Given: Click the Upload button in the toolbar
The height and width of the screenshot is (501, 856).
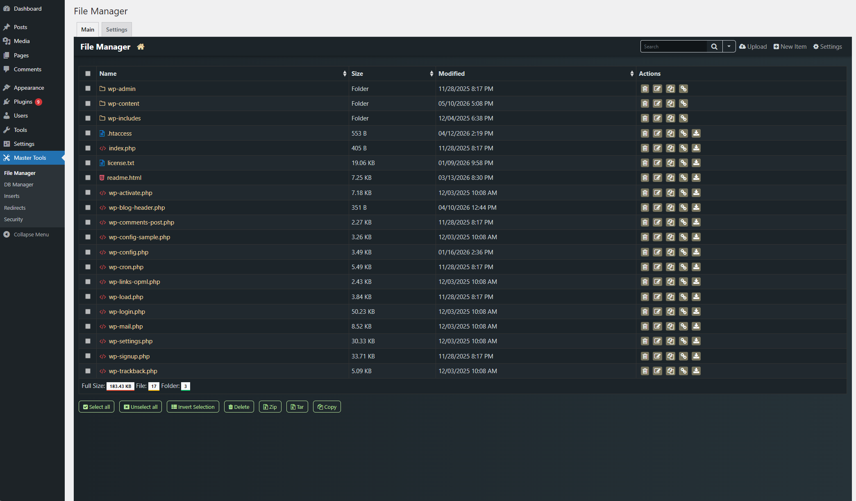Looking at the screenshot, I should (753, 47).
